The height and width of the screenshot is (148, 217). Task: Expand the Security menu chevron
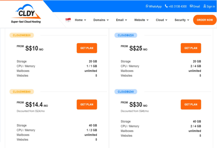click(188, 20)
